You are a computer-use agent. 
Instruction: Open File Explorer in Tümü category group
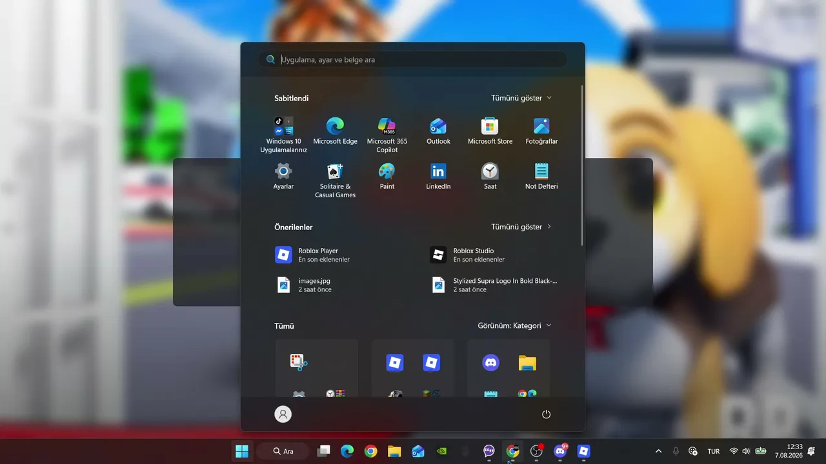[527, 362]
